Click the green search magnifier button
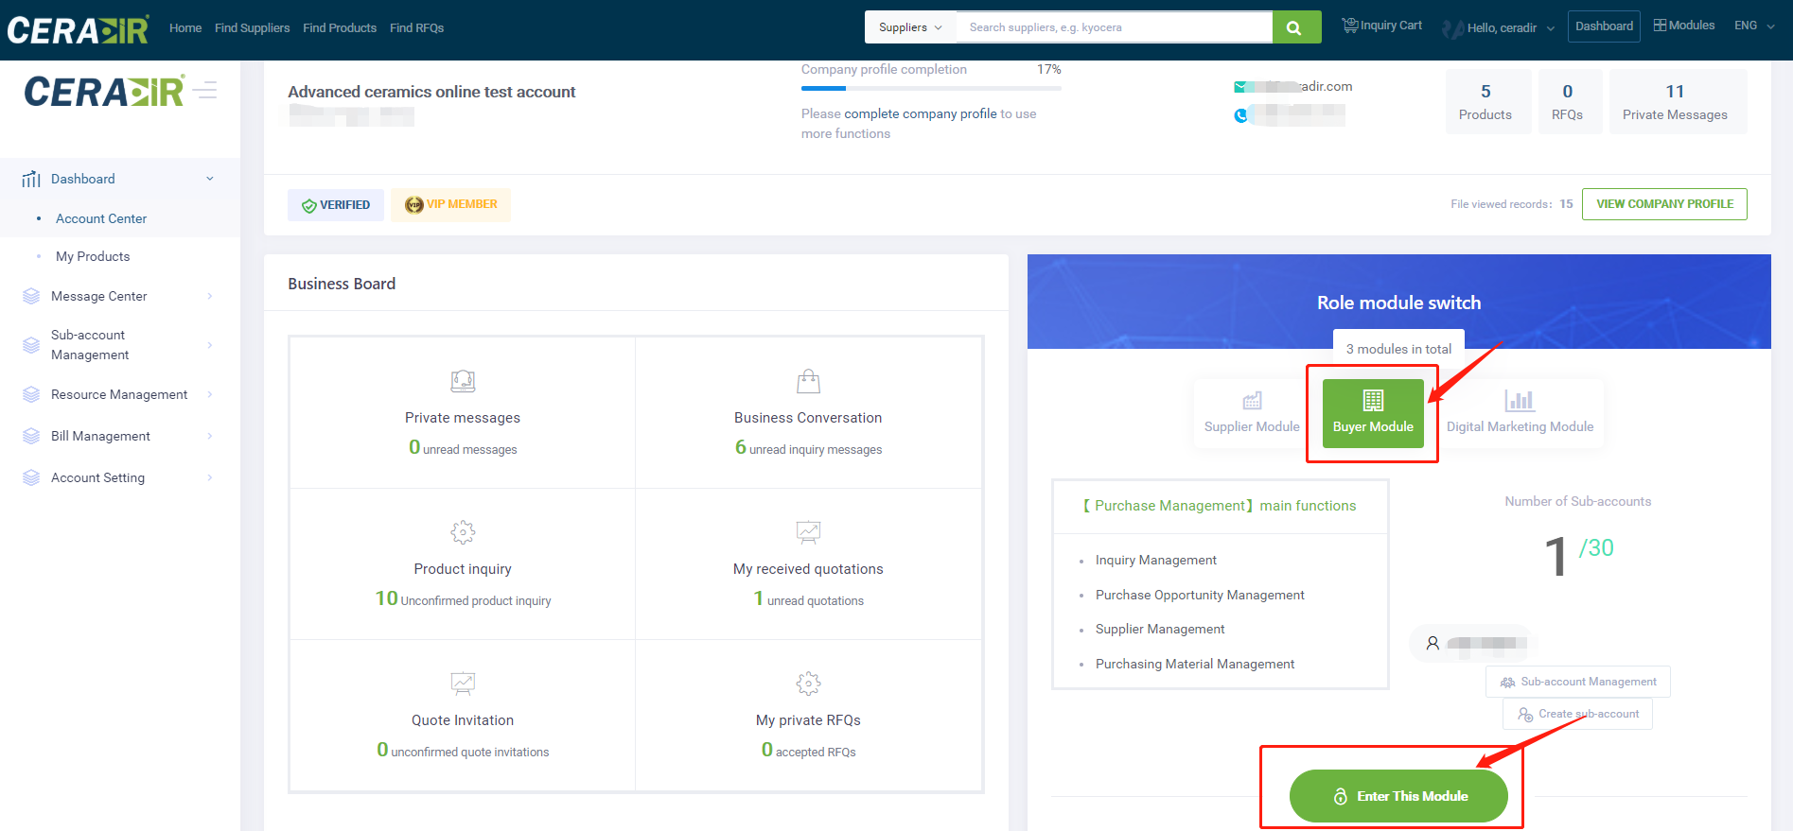The height and width of the screenshot is (831, 1793). (x=1295, y=27)
